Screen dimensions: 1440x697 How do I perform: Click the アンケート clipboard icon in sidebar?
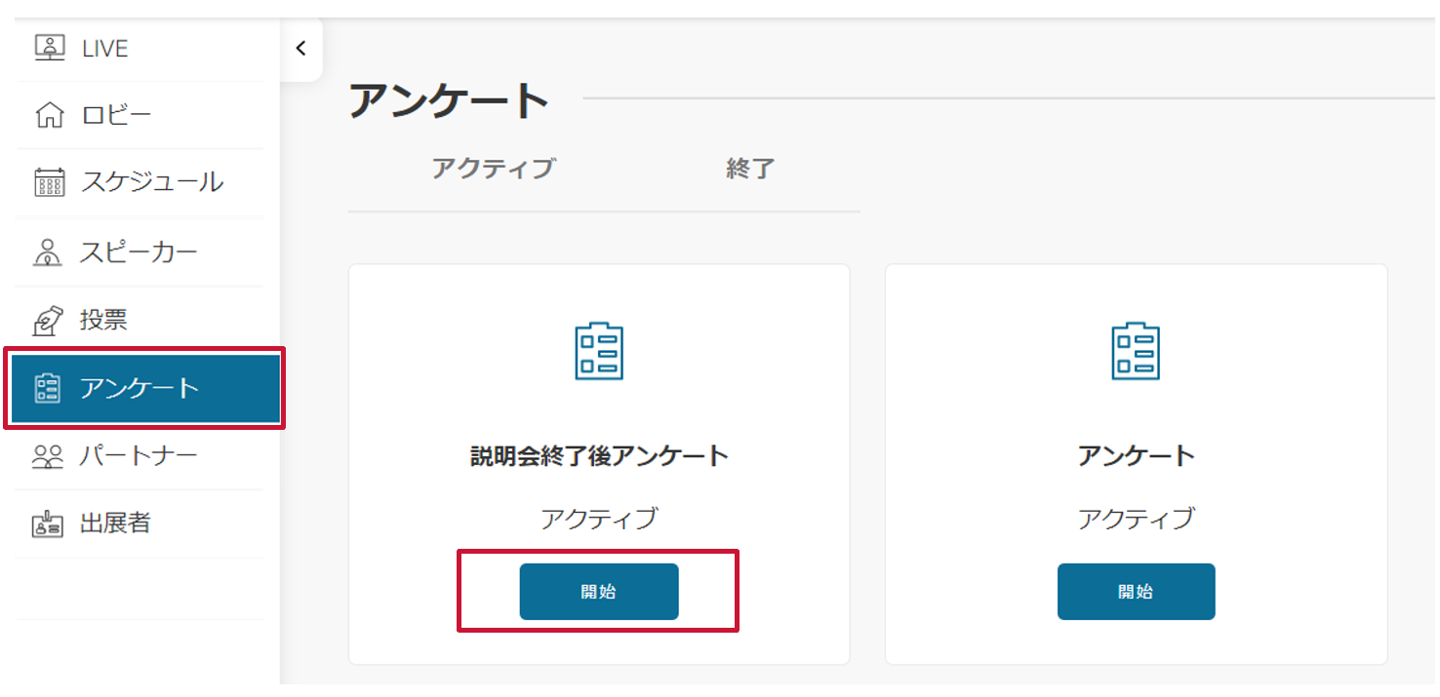point(48,388)
